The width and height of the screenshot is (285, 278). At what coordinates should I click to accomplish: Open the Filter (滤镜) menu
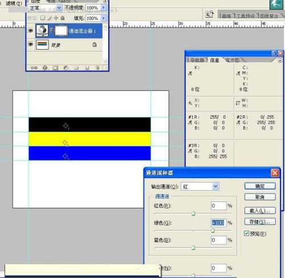[14, 3]
